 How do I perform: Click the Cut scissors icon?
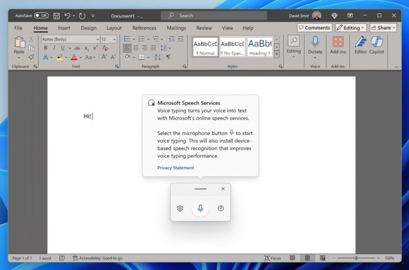(31, 39)
